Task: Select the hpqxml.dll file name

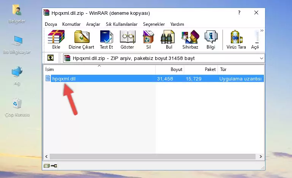Action: 64,79
